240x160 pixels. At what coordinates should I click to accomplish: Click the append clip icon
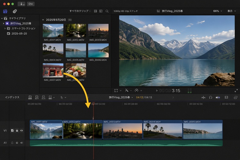point(44,97)
